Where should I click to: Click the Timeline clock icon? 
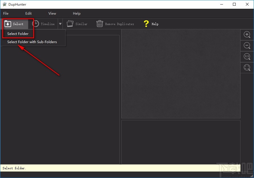35,24
